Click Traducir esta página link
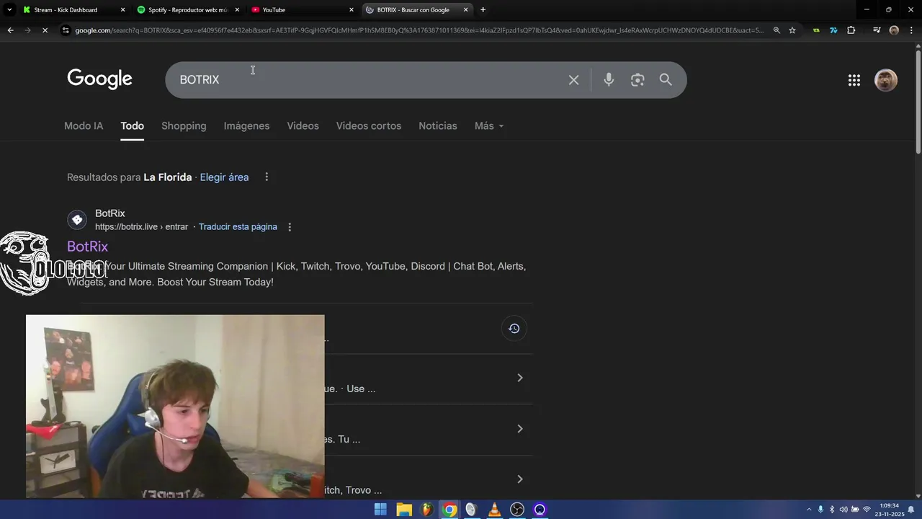This screenshot has width=922, height=519. (x=238, y=227)
